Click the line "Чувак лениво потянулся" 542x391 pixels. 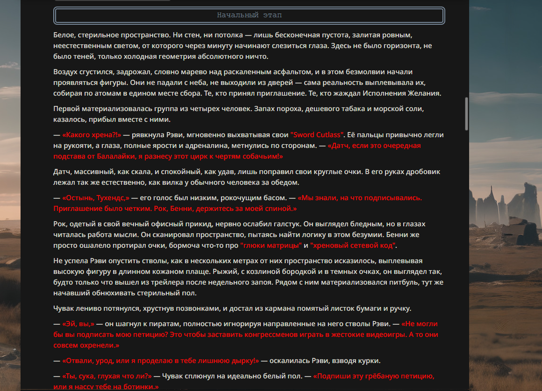[x=232, y=309]
